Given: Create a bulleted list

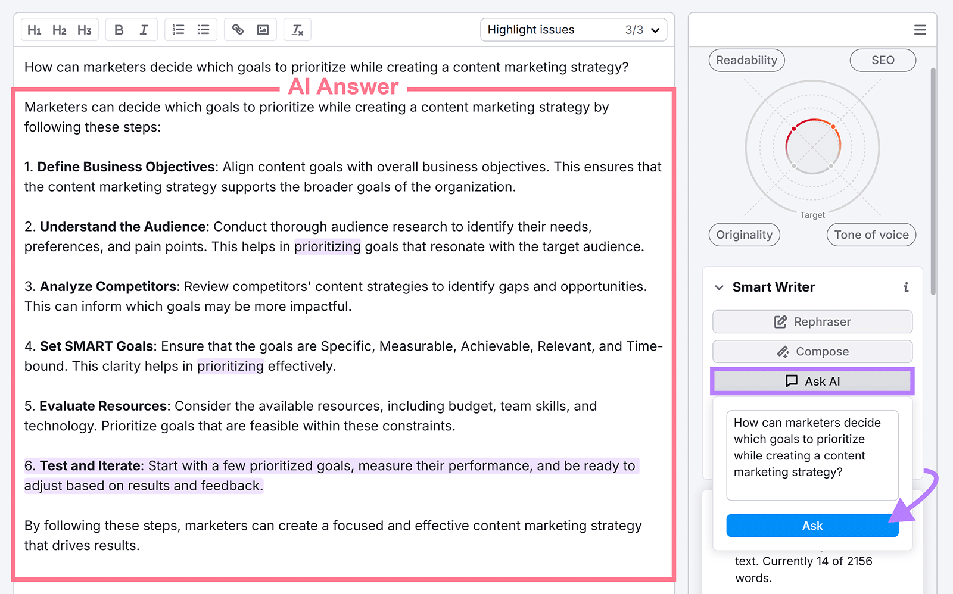Looking at the screenshot, I should (203, 29).
